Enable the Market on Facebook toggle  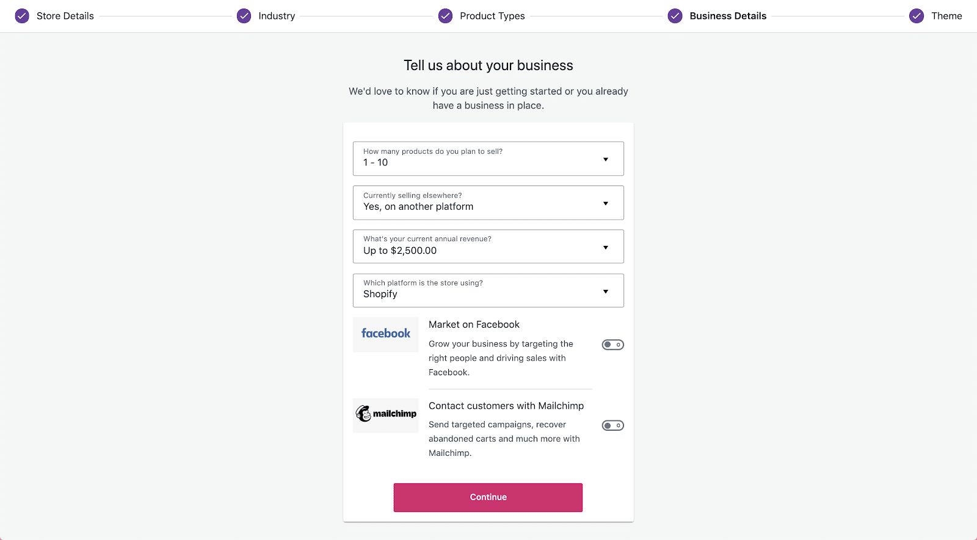[612, 345]
